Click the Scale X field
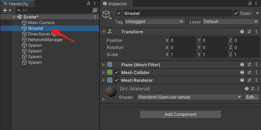The width and height of the screenshot is (261, 130). click(x=183, y=55)
